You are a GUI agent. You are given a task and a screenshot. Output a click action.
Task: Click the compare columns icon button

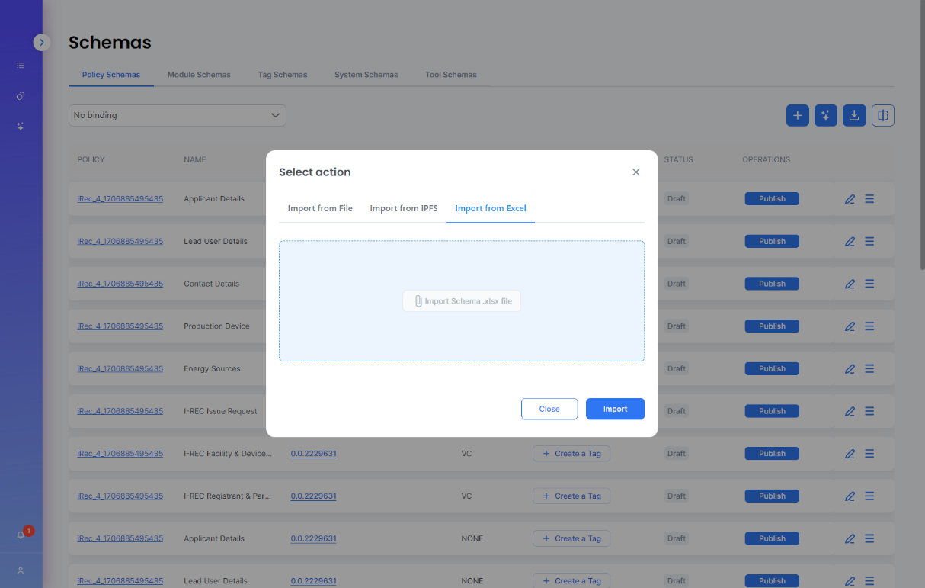pos(882,115)
